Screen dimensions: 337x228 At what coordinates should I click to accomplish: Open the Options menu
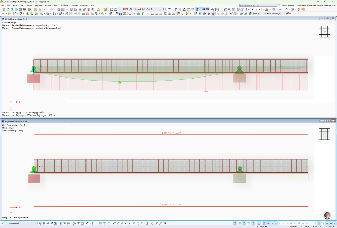(64, 5)
